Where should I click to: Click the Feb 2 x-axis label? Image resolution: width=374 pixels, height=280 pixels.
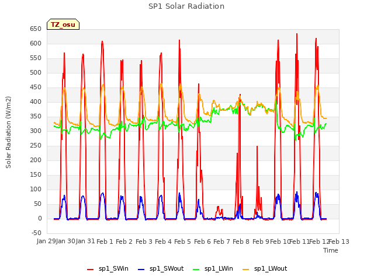pyautogui.click(x=124, y=242)
